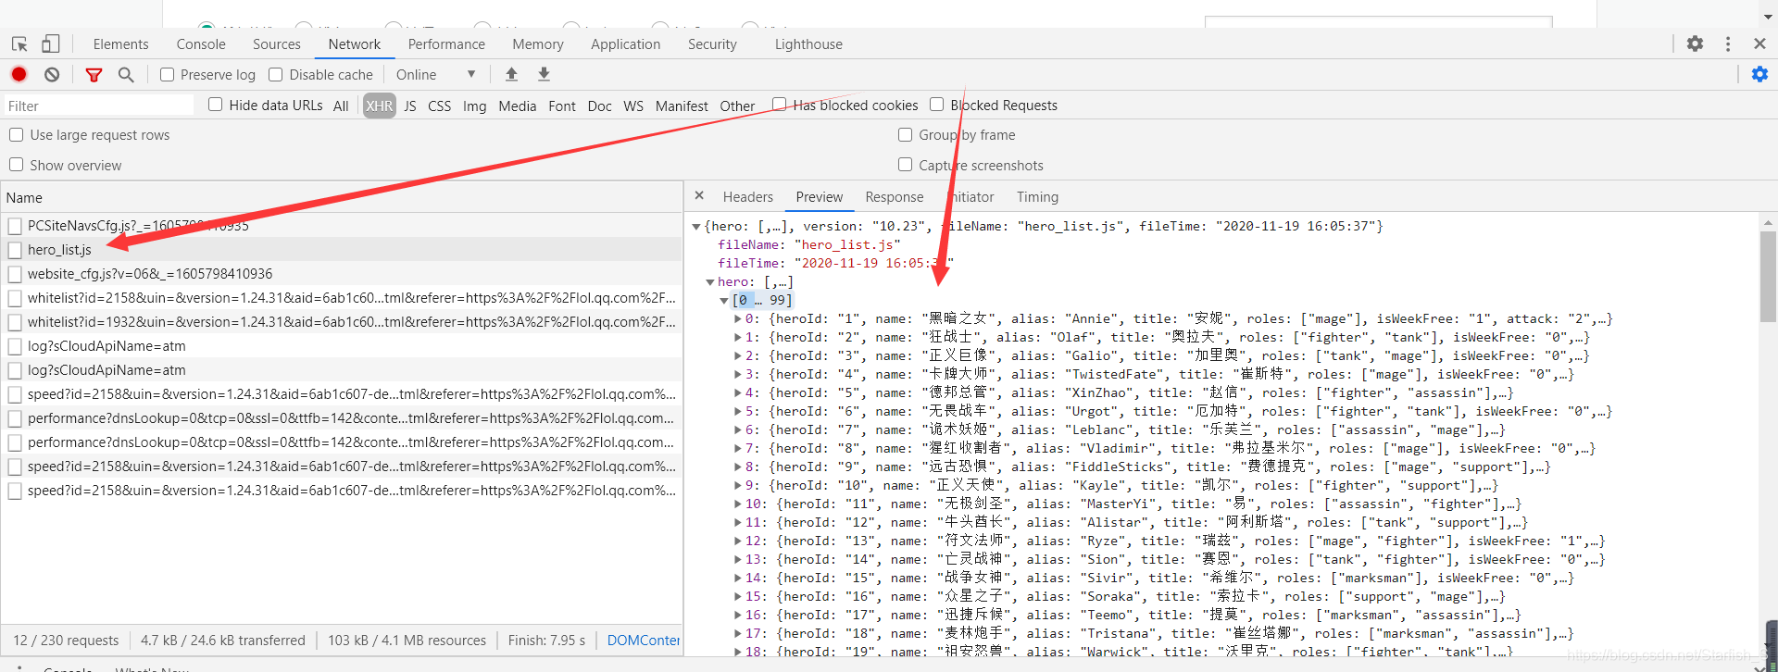Screen dimensions: 1778x672
Task: Toggle the red filter funnel icon
Action: pyautogui.click(x=94, y=74)
